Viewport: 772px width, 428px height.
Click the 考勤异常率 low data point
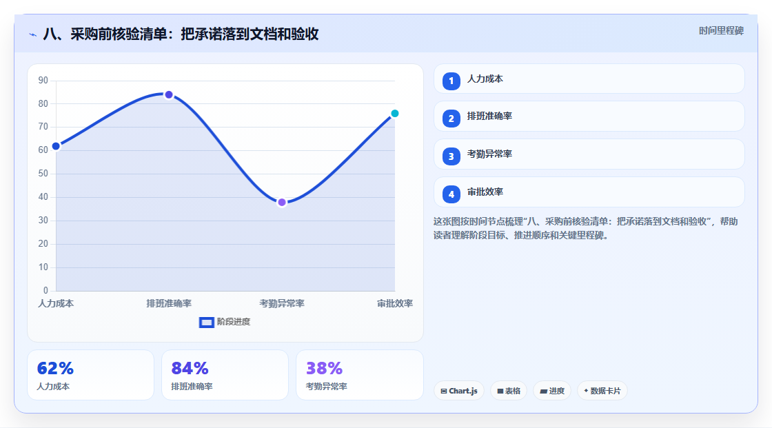point(282,202)
